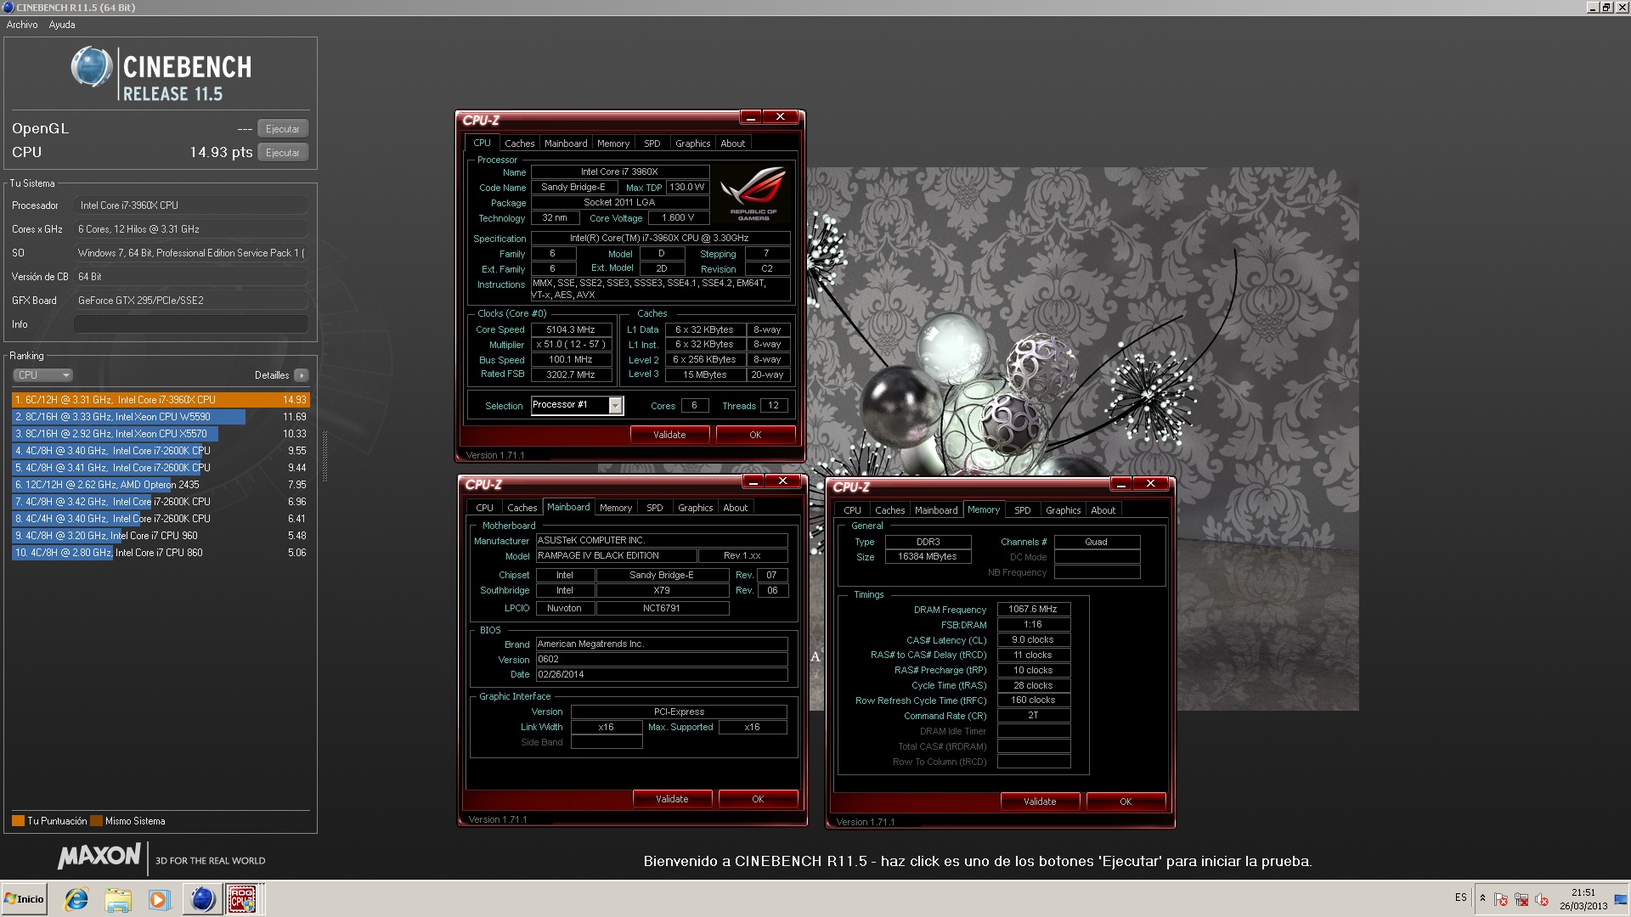Show hidden tray icons arrow
The height and width of the screenshot is (917, 1631).
1482,898
